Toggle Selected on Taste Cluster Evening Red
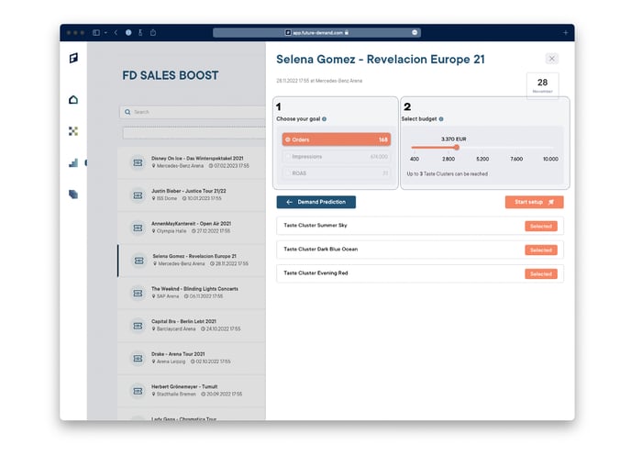The width and height of the screenshot is (631, 467). pyautogui.click(x=541, y=273)
